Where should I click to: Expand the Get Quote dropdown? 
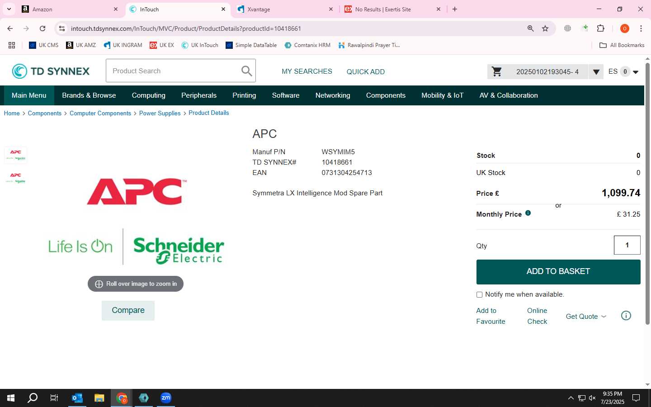coord(586,316)
